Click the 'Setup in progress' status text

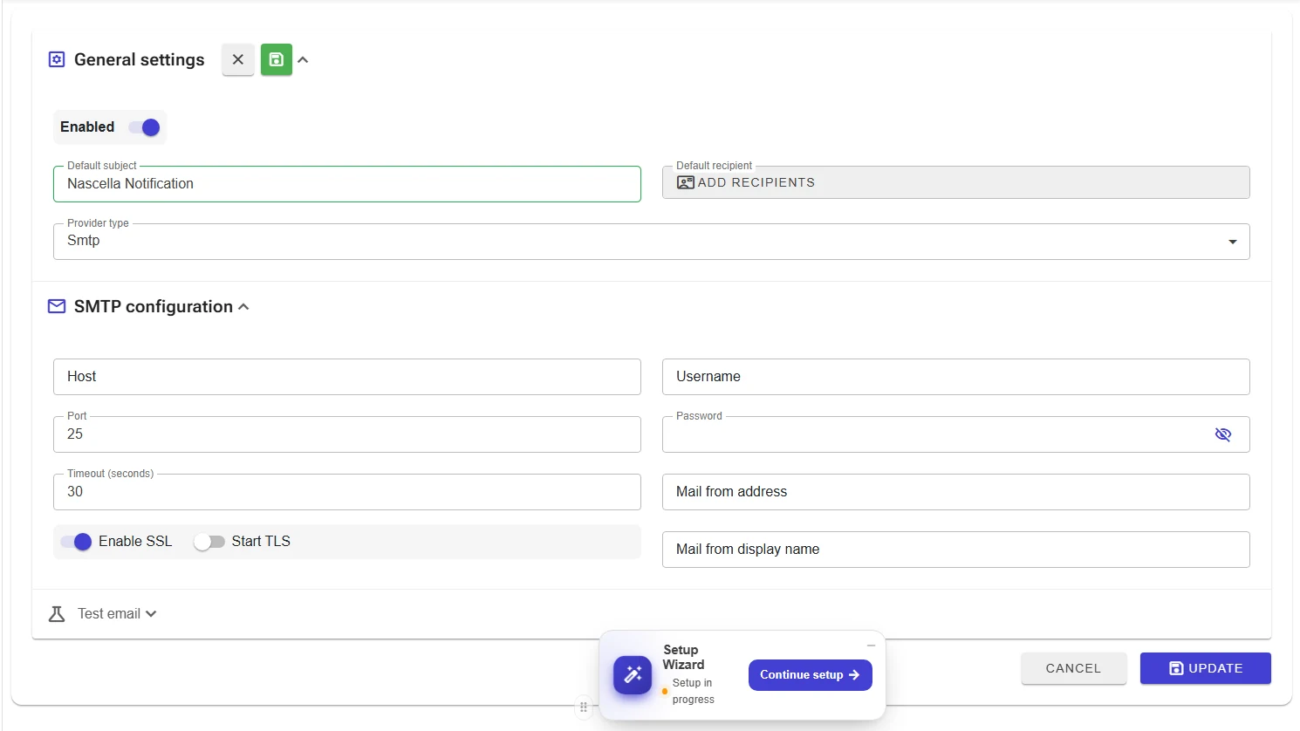point(694,691)
